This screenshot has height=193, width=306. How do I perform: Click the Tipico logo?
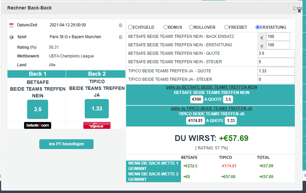97,125
